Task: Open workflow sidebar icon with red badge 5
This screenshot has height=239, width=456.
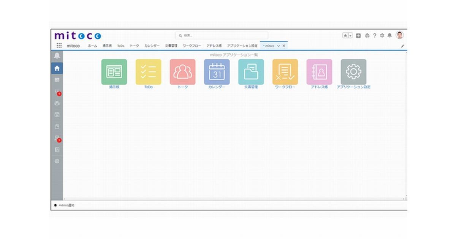Action: coord(57,138)
